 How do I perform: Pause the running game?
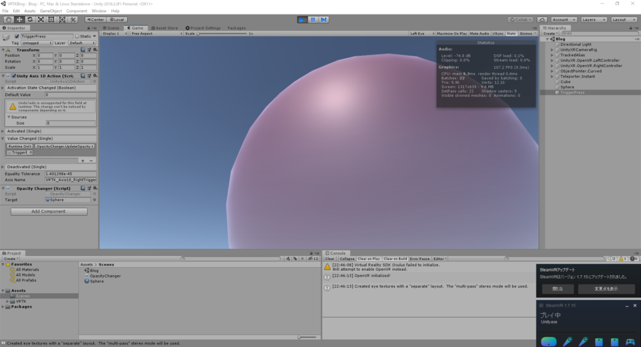(313, 19)
